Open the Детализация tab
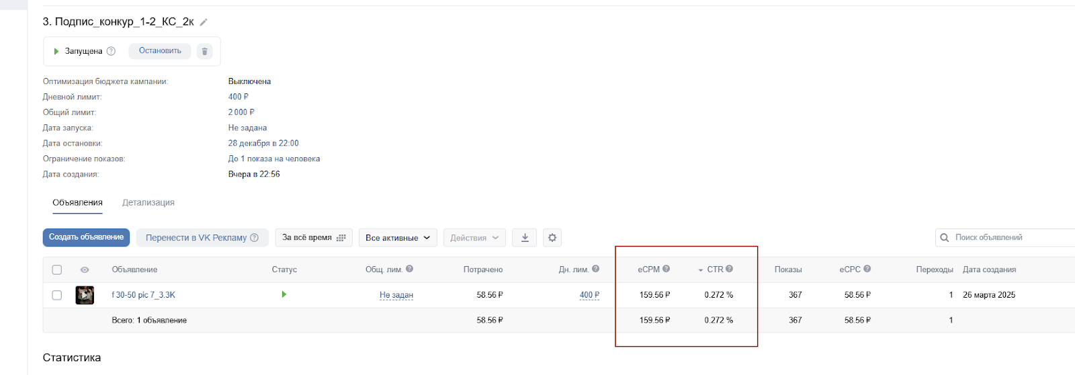This screenshot has width=1075, height=375. pyautogui.click(x=148, y=202)
